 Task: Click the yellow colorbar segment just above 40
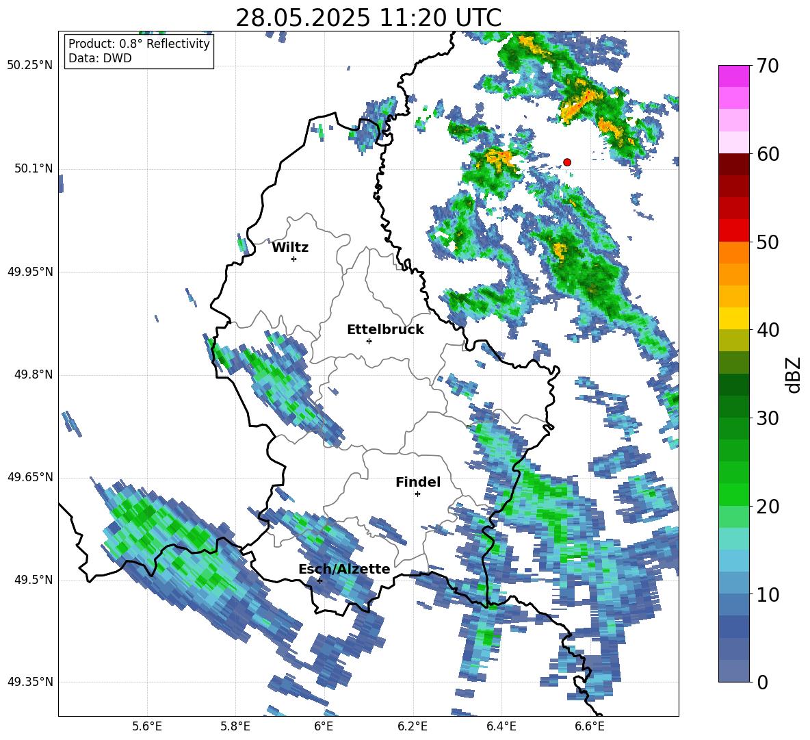pyautogui.click(x=733, y=318)
